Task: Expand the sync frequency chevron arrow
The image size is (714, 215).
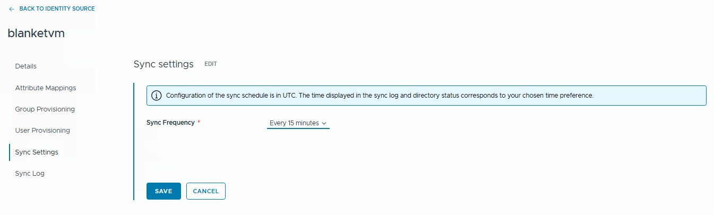Action: tap(324, 124)
